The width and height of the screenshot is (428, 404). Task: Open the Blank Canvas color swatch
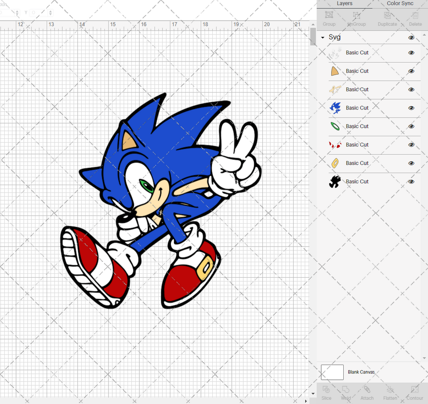(332, 372)
